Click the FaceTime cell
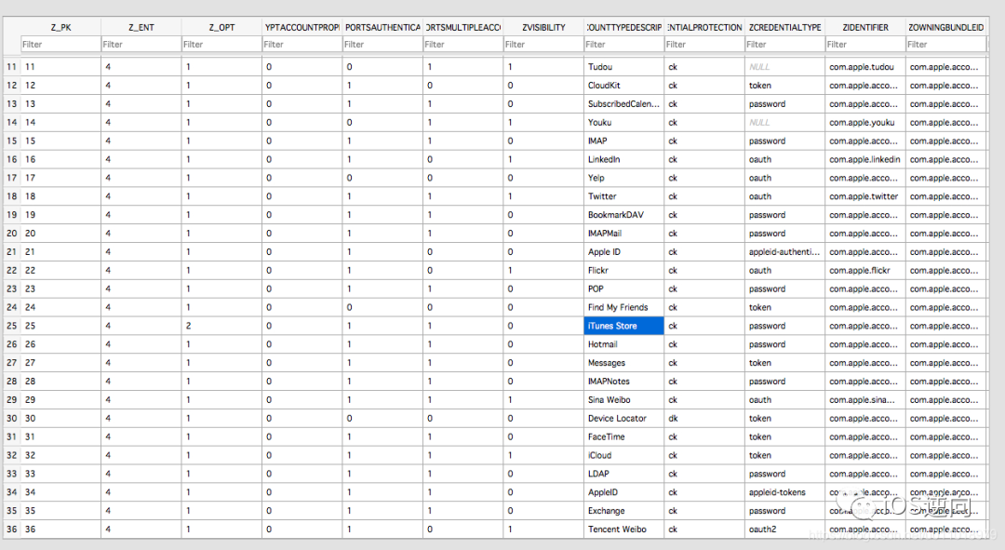The image size is (1005, 550). tap(623, 437)
